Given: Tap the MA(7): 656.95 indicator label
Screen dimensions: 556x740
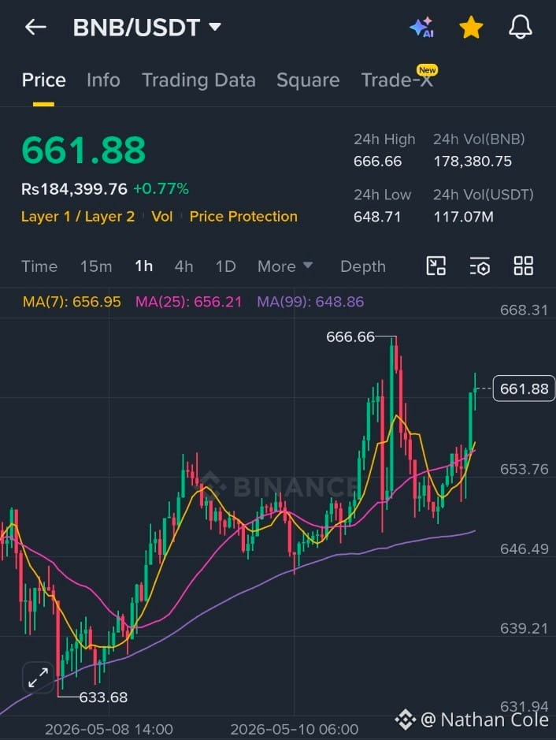Looking at the screenshot, I should pyautogui.click(x=72, y=302).
